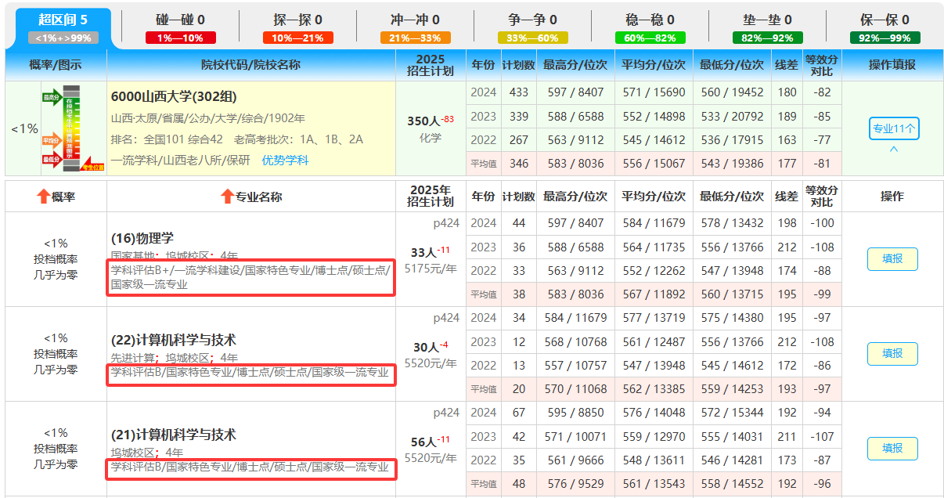Expand the 专业11个 major list
Screen dimensions: 944x498
(x=893, y=128)
